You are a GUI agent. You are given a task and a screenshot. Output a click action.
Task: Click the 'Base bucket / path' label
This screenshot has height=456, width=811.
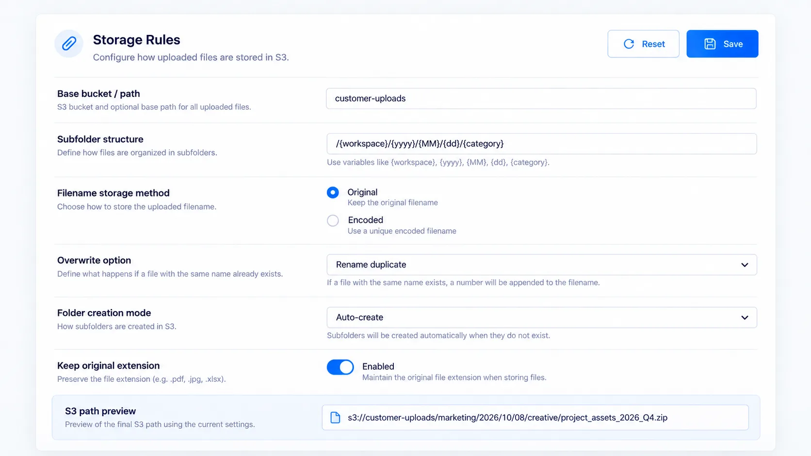click(98, 94)
